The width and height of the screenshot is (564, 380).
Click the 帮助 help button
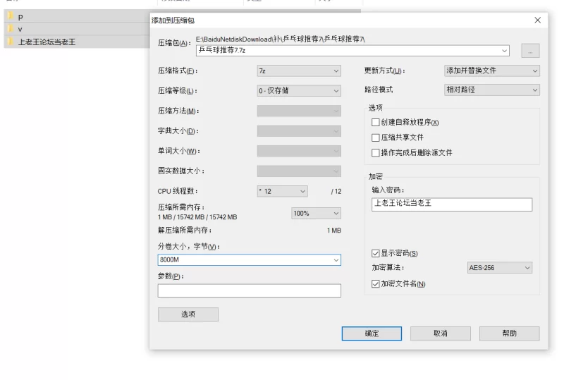click(509, 333)
